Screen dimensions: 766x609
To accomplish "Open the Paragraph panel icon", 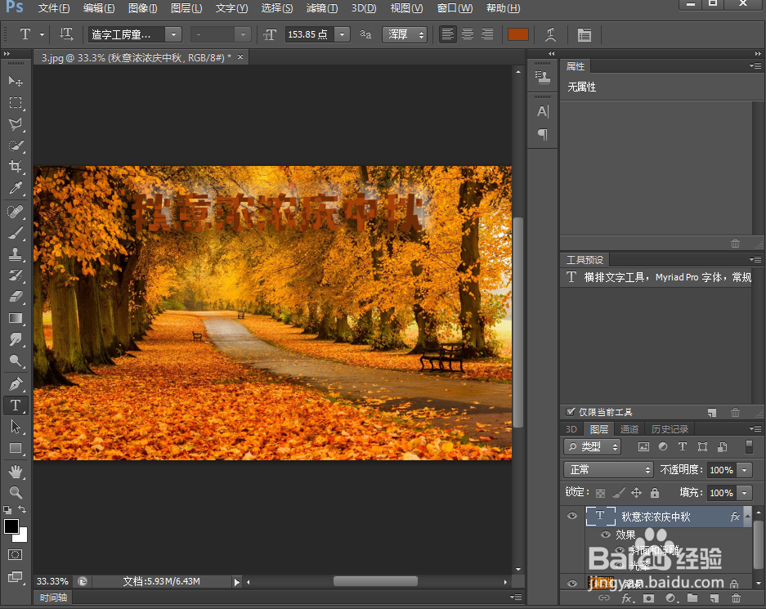I will coord(543,134).
